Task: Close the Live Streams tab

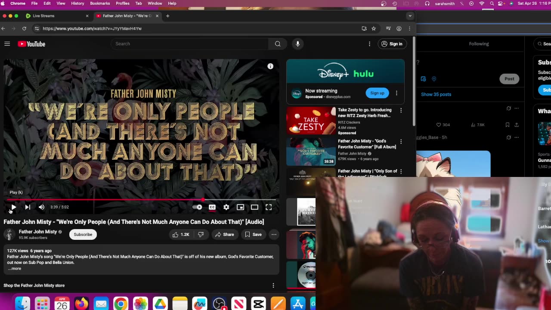Action: point(87,16)
